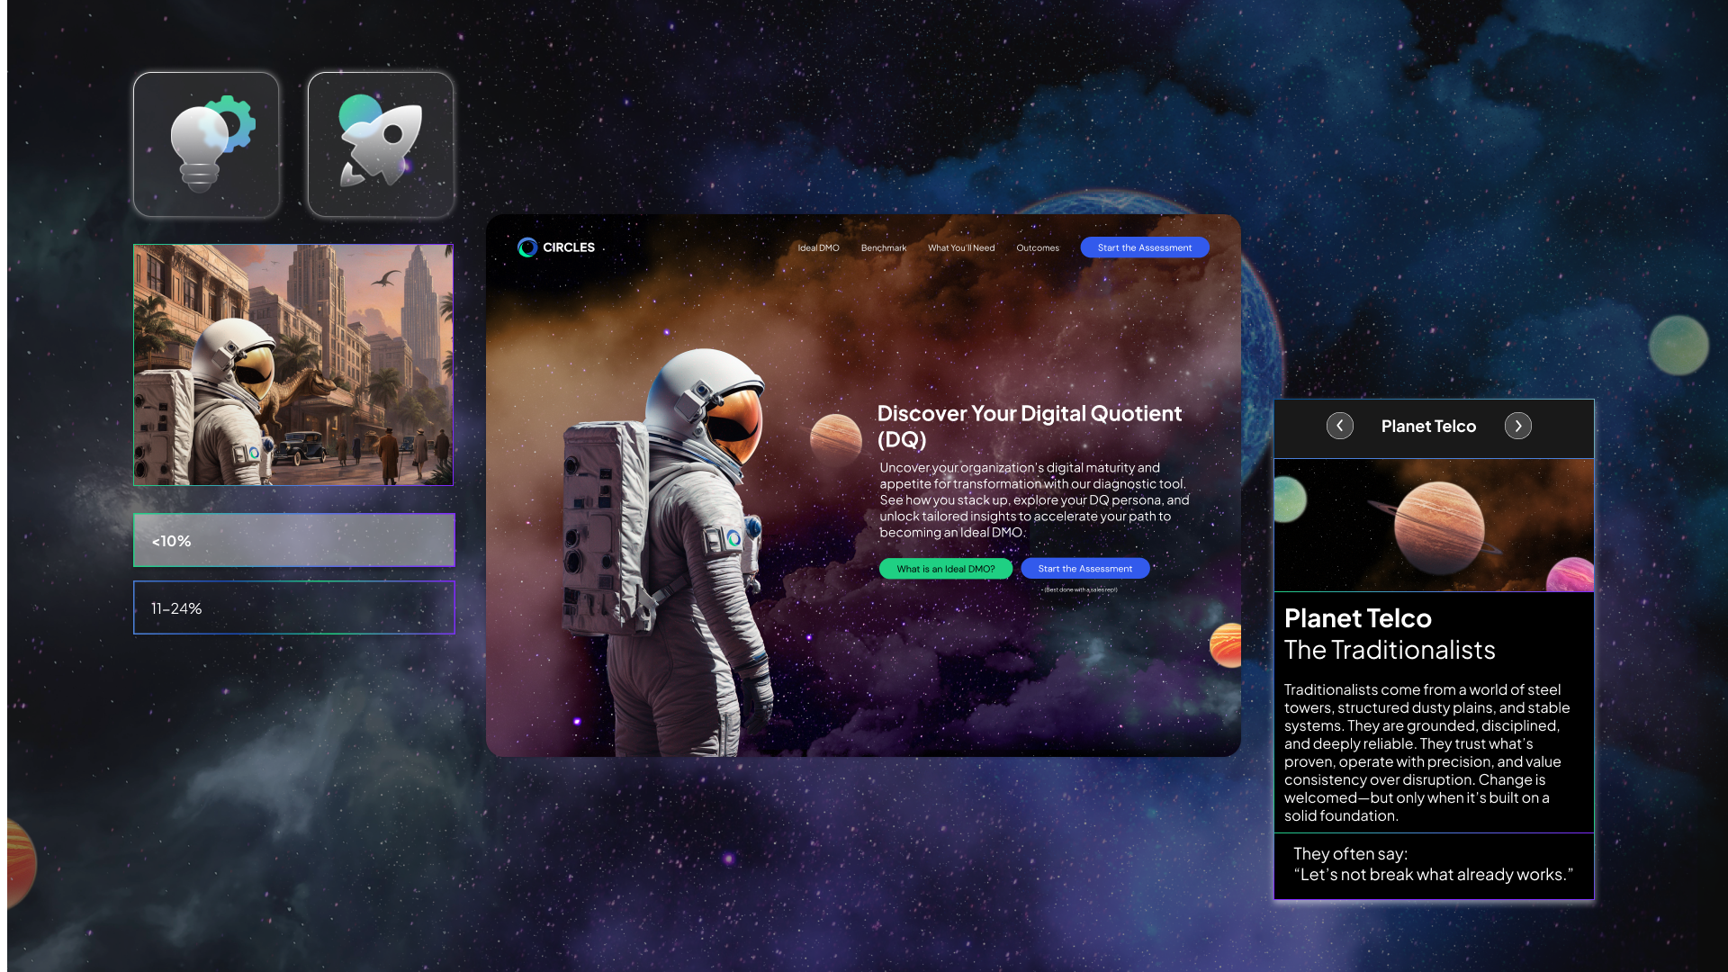Click the rocket icon tile

(x=381, y=144)
